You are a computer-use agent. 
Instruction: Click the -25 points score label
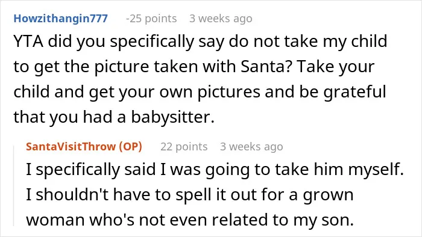tap(151, 19)
